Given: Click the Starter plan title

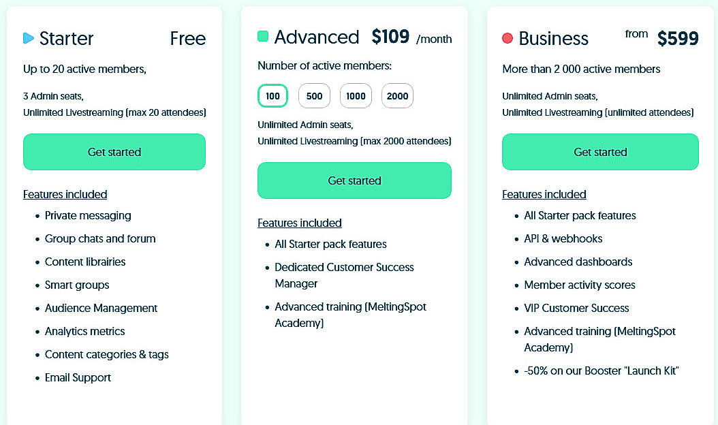Looking at the screenshot, I should (67, 39).
